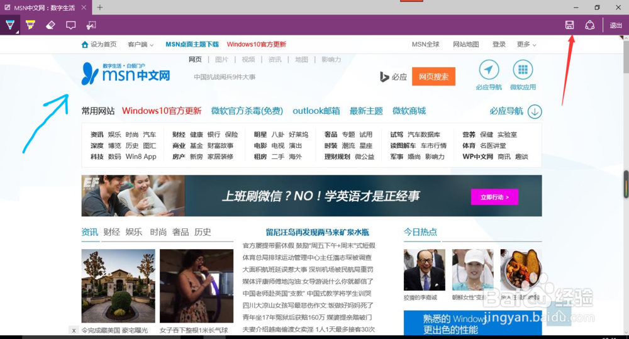
Task: Select the 影响力 search tab
Action: point(331,59)
